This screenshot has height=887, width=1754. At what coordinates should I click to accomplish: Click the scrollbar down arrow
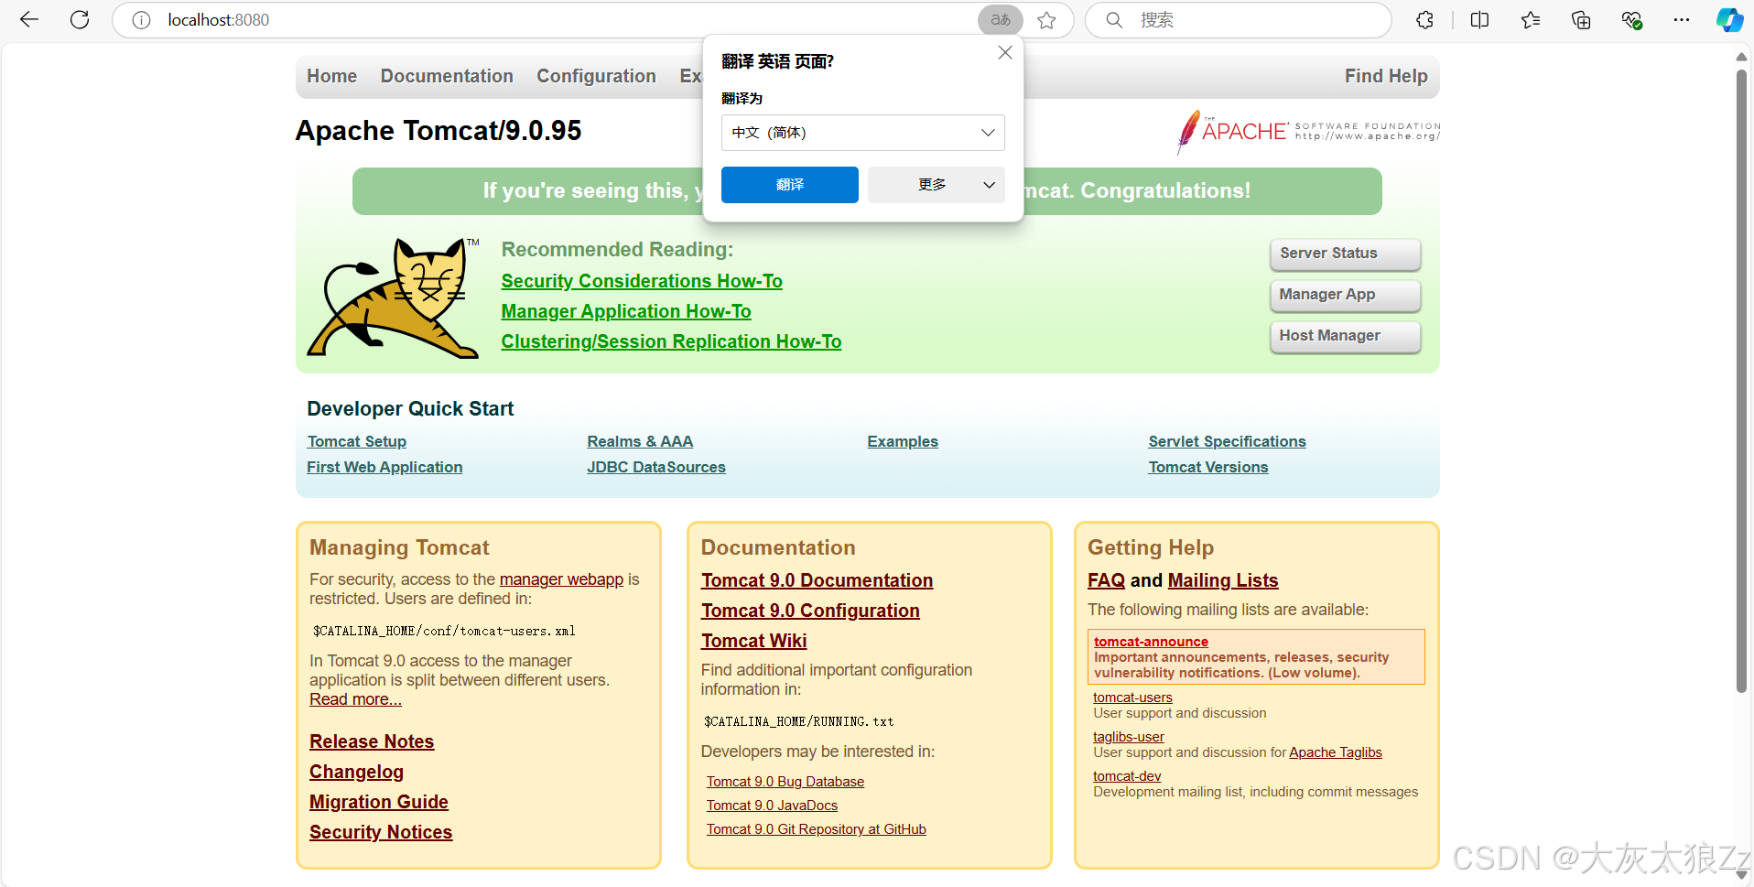[x=1741, y=875]
